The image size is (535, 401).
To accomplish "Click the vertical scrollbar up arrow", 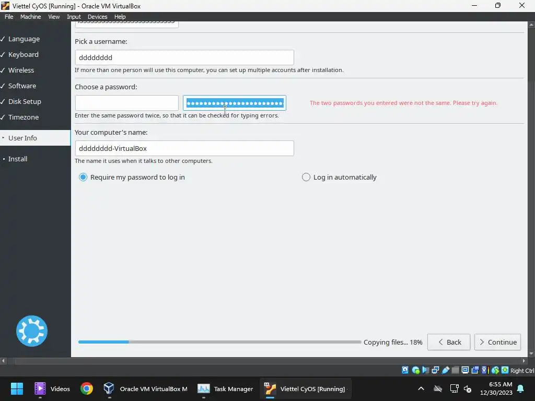I will pos(531,25).
